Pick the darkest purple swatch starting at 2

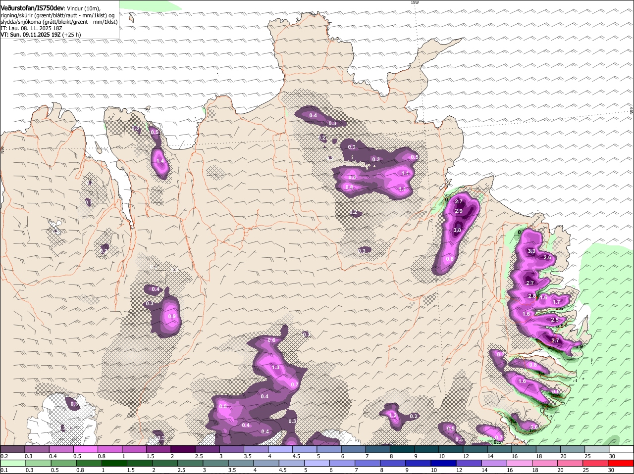(183, 449)
